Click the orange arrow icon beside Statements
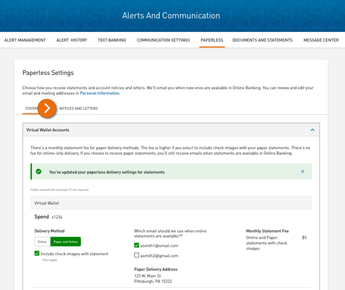 pos(47,108)
